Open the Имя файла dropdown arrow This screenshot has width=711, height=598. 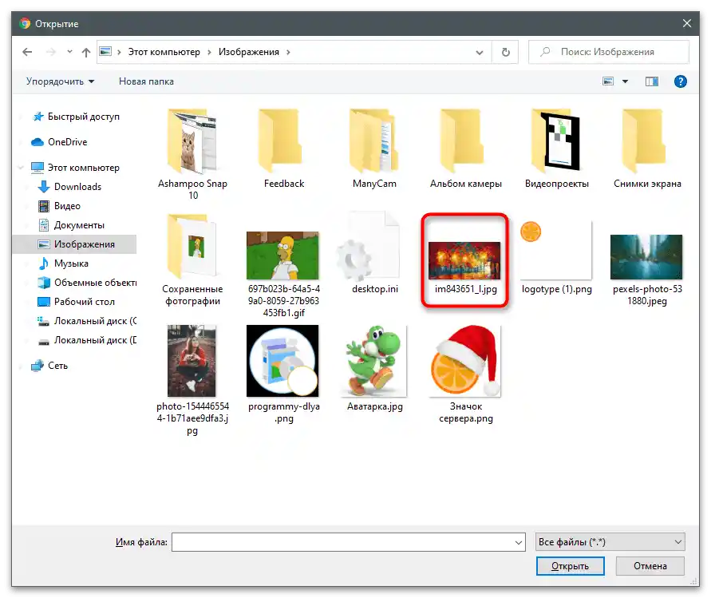(x=519, y=543)
